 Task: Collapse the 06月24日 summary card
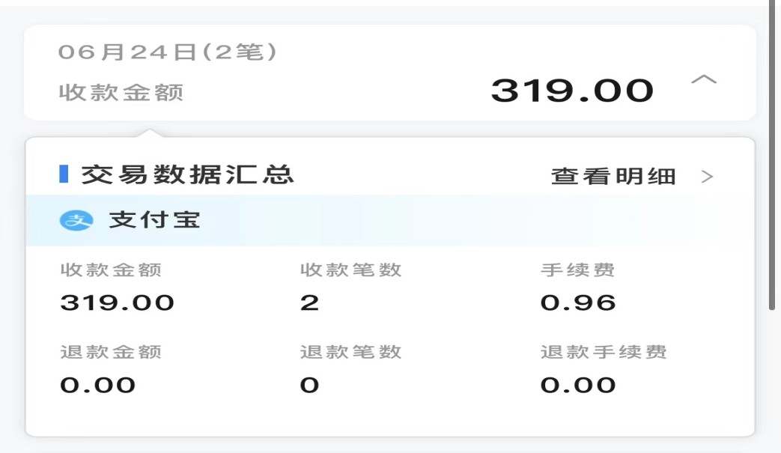pyautogui.click(x=703, y=80)
